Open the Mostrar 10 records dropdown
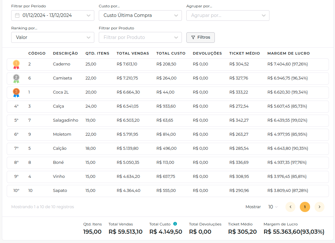This screenshot has height=243, width=335. coord(272,207)
